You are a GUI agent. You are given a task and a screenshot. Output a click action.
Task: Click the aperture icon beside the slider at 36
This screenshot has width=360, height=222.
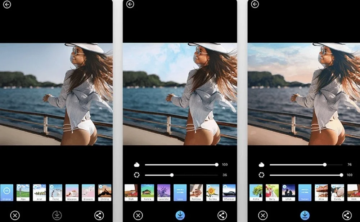(136, 175)
